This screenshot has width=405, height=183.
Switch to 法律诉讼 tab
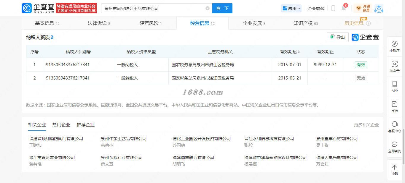pyautogui.click(x=99, y=23)
